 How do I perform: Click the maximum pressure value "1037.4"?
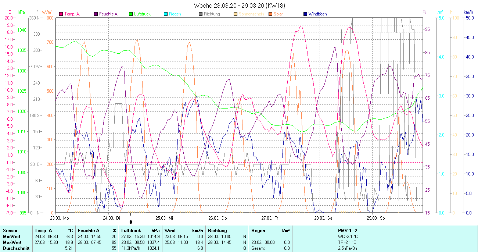153,242
